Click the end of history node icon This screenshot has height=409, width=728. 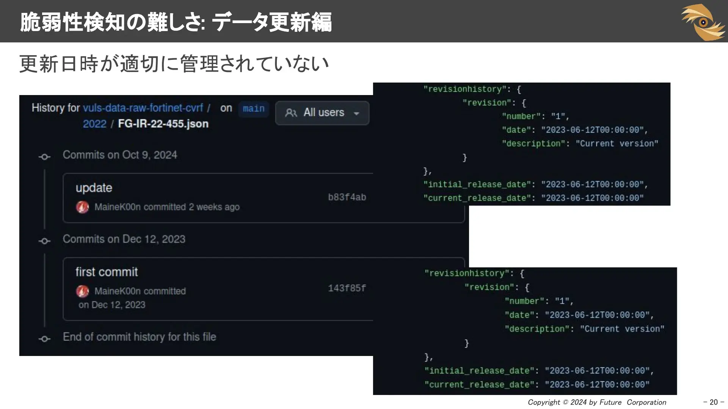(x=44, y=339)
